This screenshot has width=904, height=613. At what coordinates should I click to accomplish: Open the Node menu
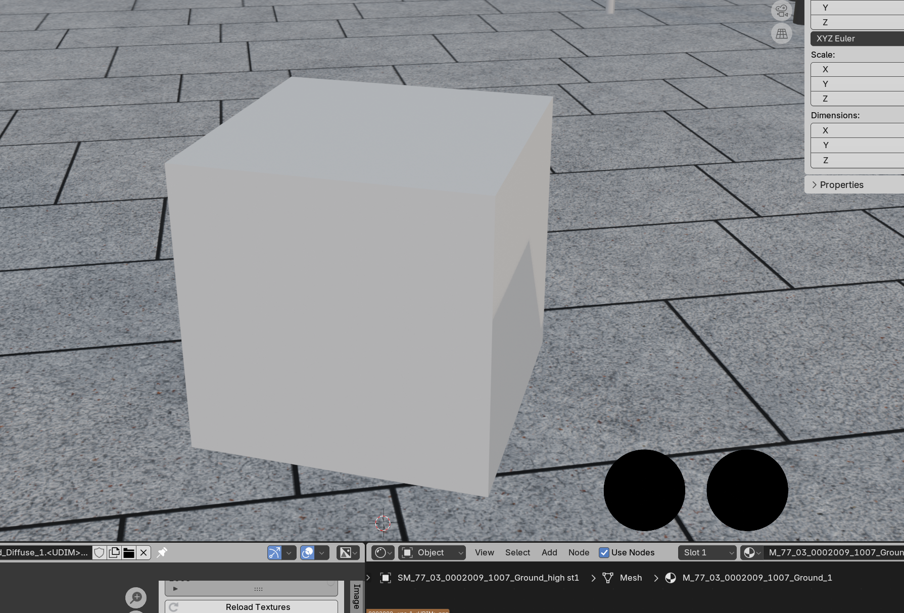click(x=579, y=552)
